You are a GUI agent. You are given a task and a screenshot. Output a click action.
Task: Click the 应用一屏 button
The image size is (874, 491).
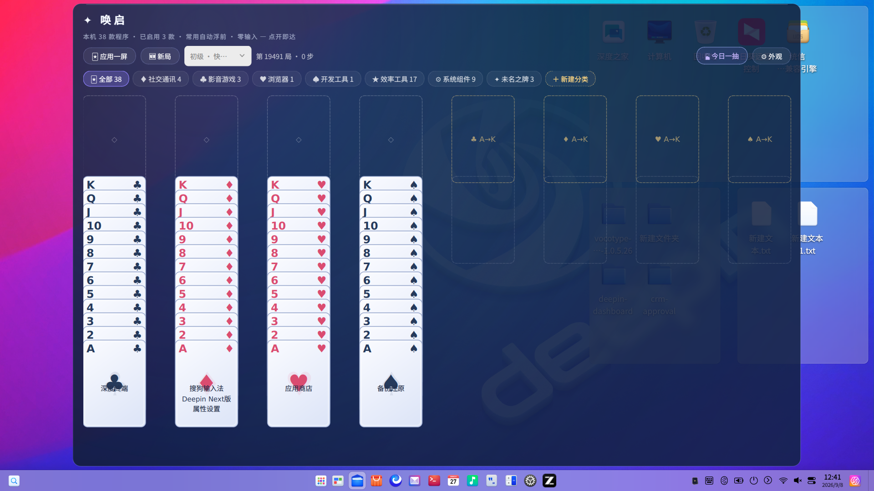click(x=109, y=56)
